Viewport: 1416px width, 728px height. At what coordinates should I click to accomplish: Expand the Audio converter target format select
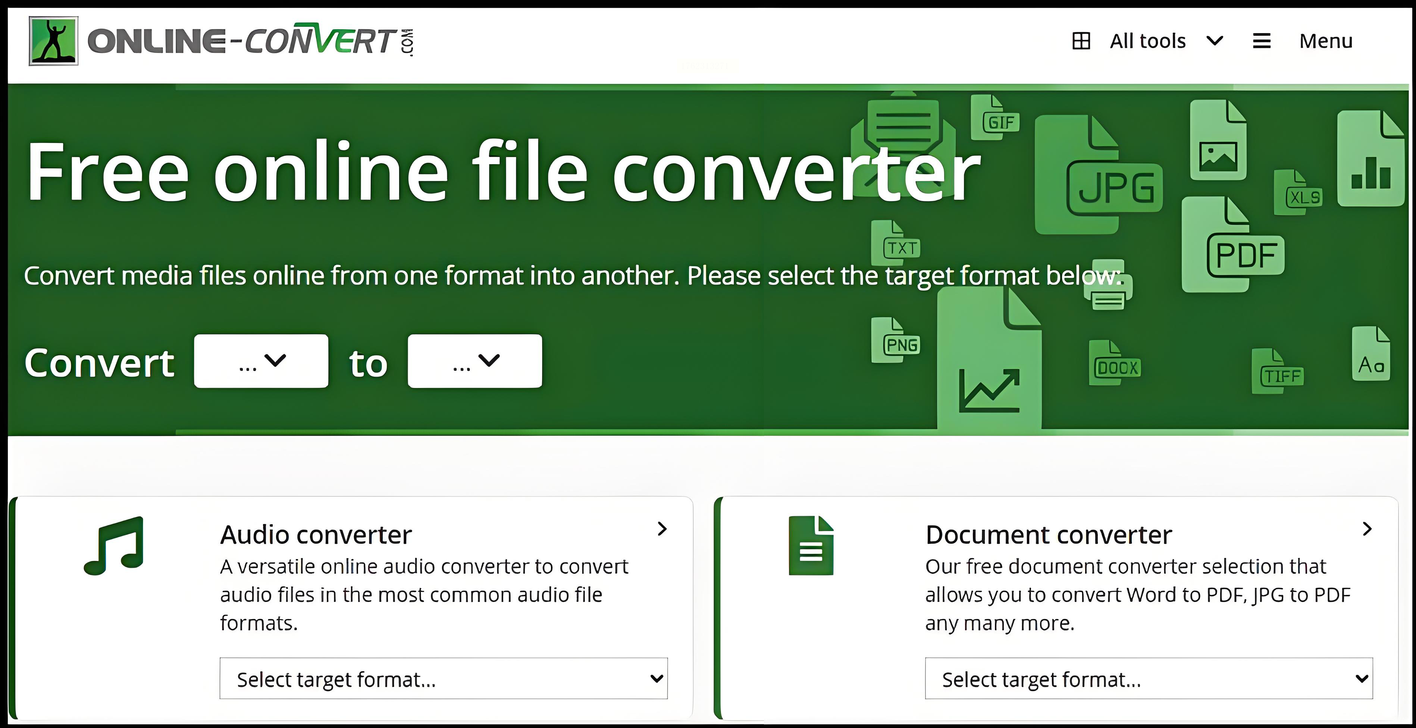(443, 678)
